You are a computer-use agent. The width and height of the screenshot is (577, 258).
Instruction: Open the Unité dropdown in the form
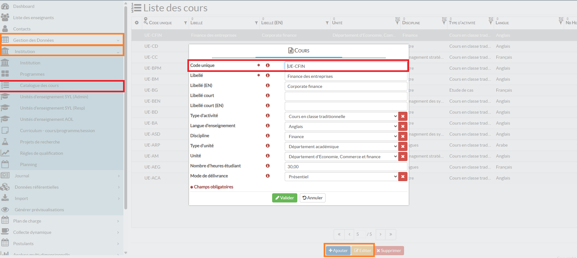pyautogui.click(x=341, y=157)
